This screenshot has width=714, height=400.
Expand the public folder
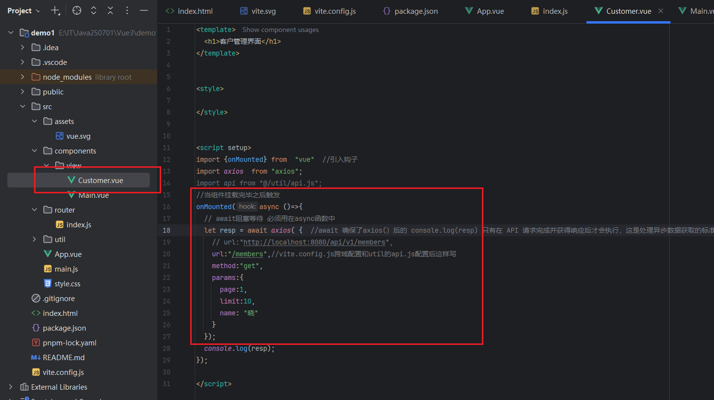(x=23, y=92)
